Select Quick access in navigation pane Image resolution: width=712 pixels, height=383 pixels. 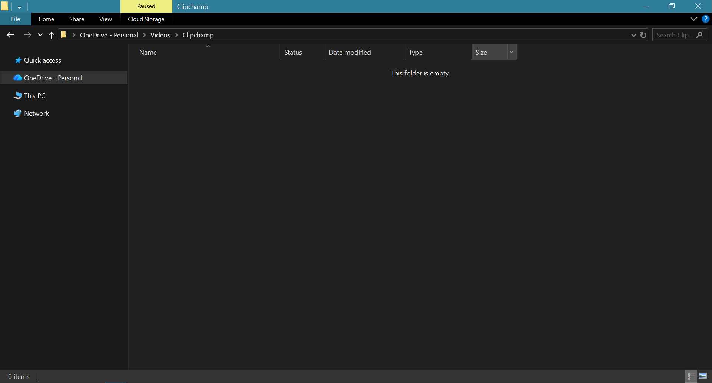(42, 60)
